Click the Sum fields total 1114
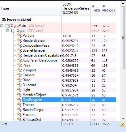Image resolution: width=126 pixels, height=132 pixels. [x=95, y=124]
